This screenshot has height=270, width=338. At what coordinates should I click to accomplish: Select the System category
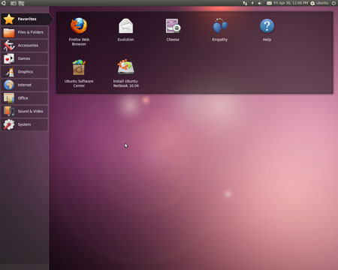[x=24, y=124]
